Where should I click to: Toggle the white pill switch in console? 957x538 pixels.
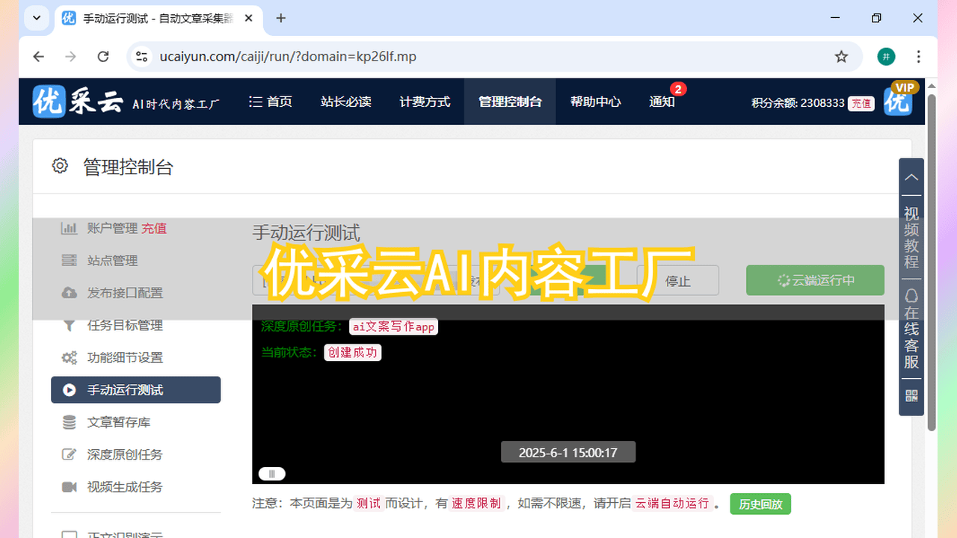coord(271,474)
